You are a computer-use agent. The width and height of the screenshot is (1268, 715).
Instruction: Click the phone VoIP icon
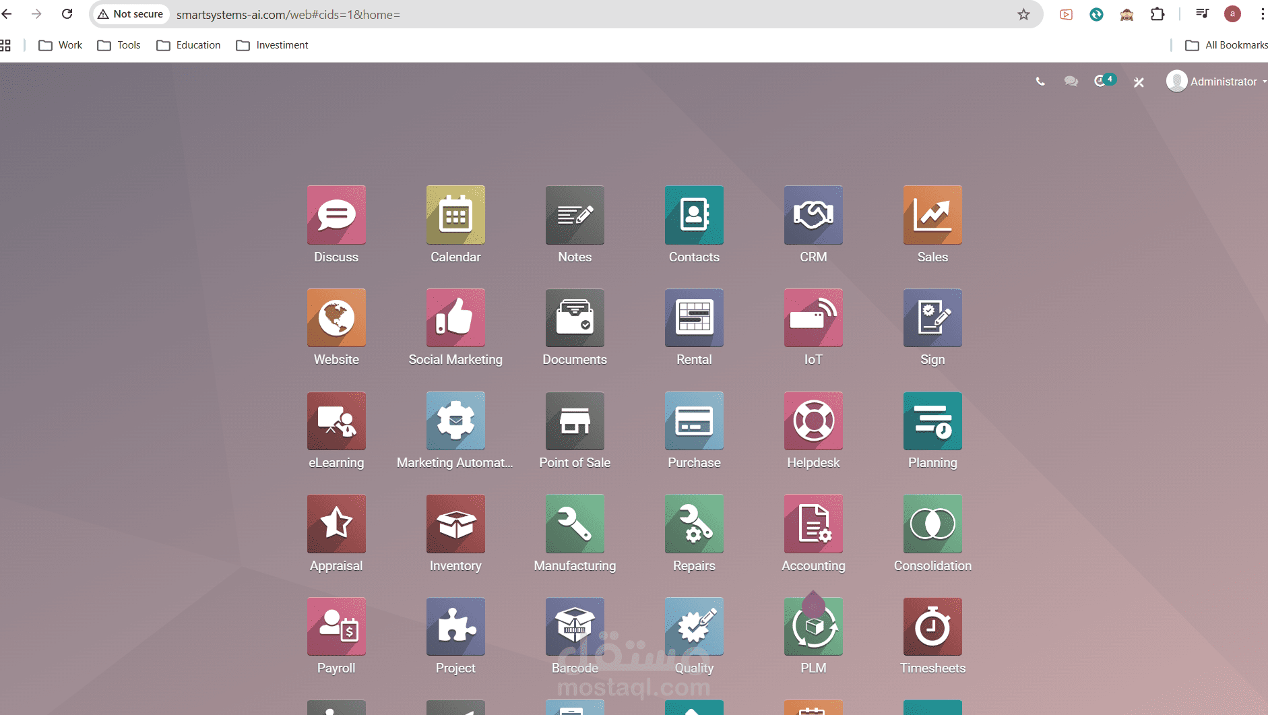click(1040, 82)
